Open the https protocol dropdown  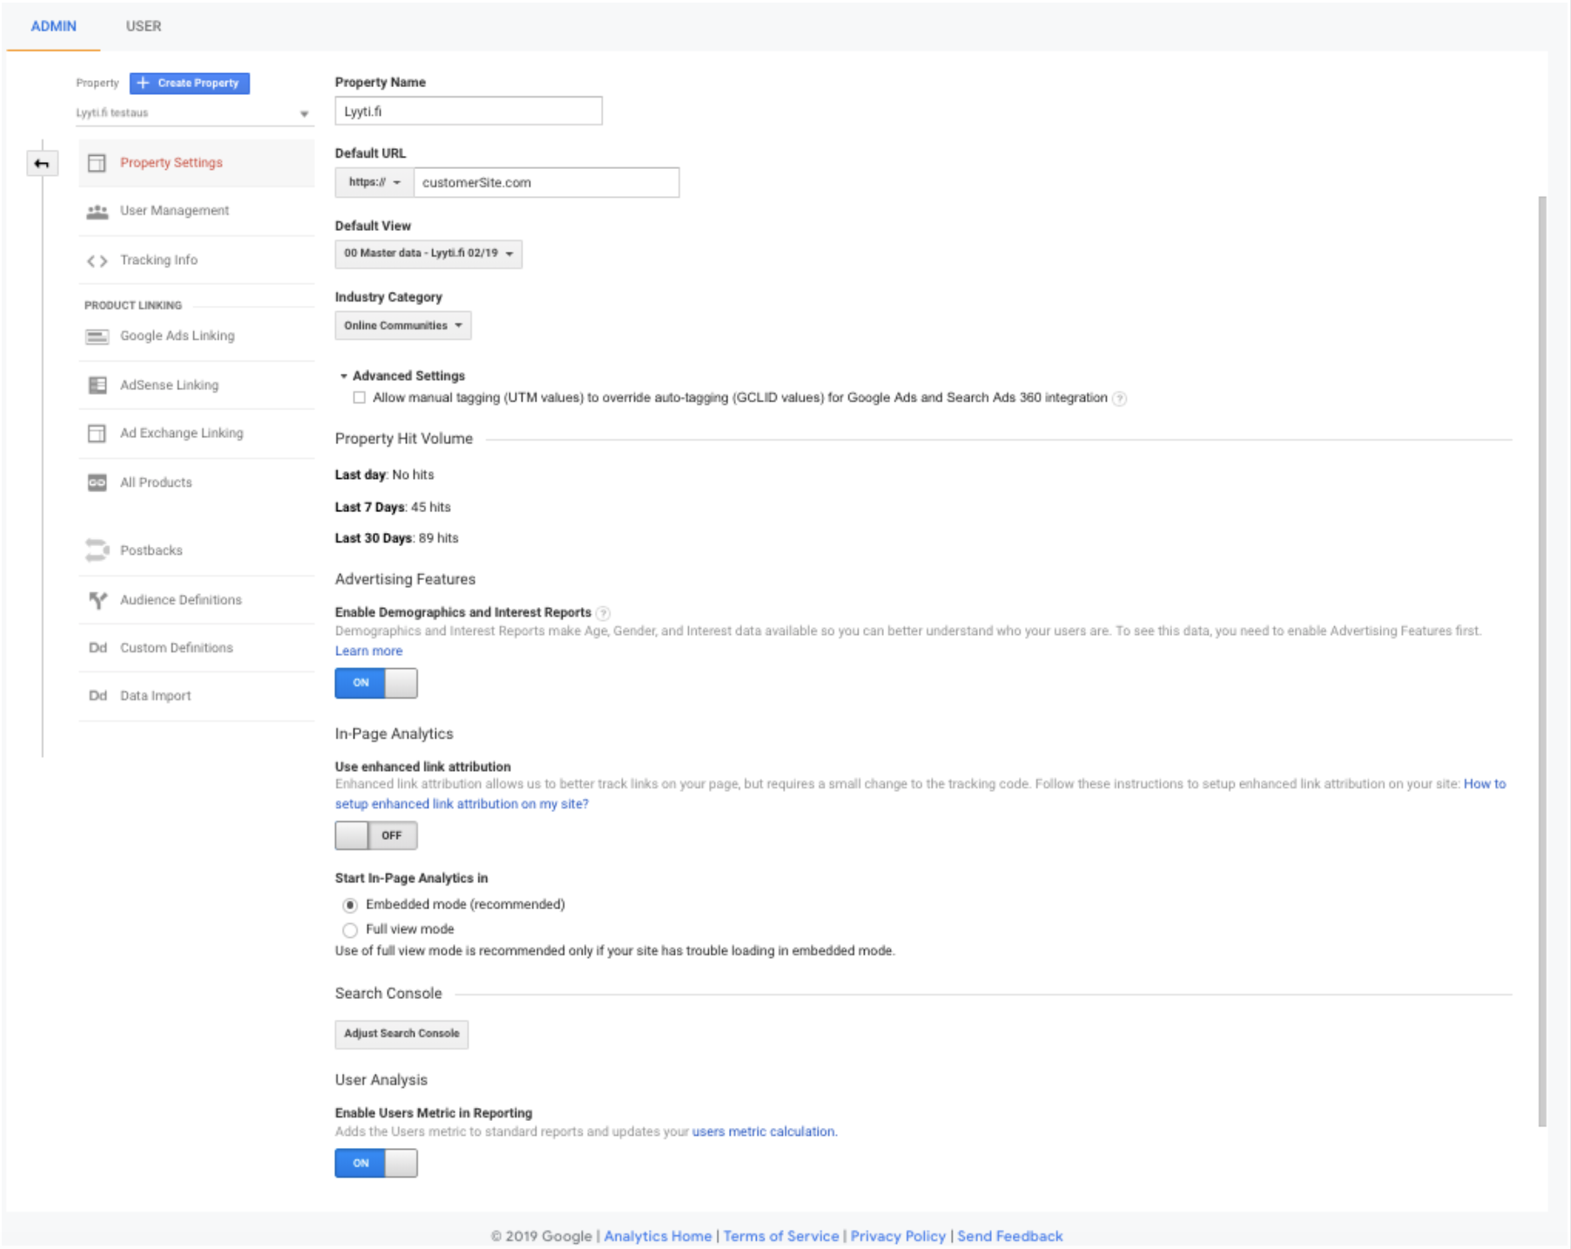click(374, 183)
